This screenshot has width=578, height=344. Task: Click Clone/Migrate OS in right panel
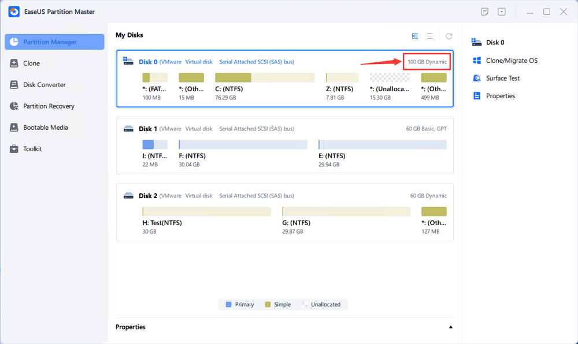[512, 61]
